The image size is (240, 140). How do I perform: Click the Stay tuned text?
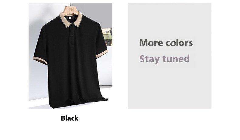click(x=165, y=59)
